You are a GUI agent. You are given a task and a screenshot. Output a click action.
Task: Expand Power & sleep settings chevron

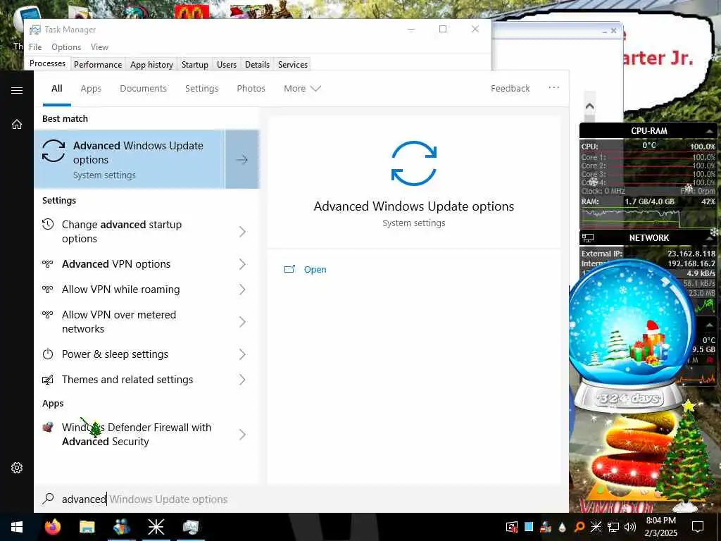click(242, 354)
